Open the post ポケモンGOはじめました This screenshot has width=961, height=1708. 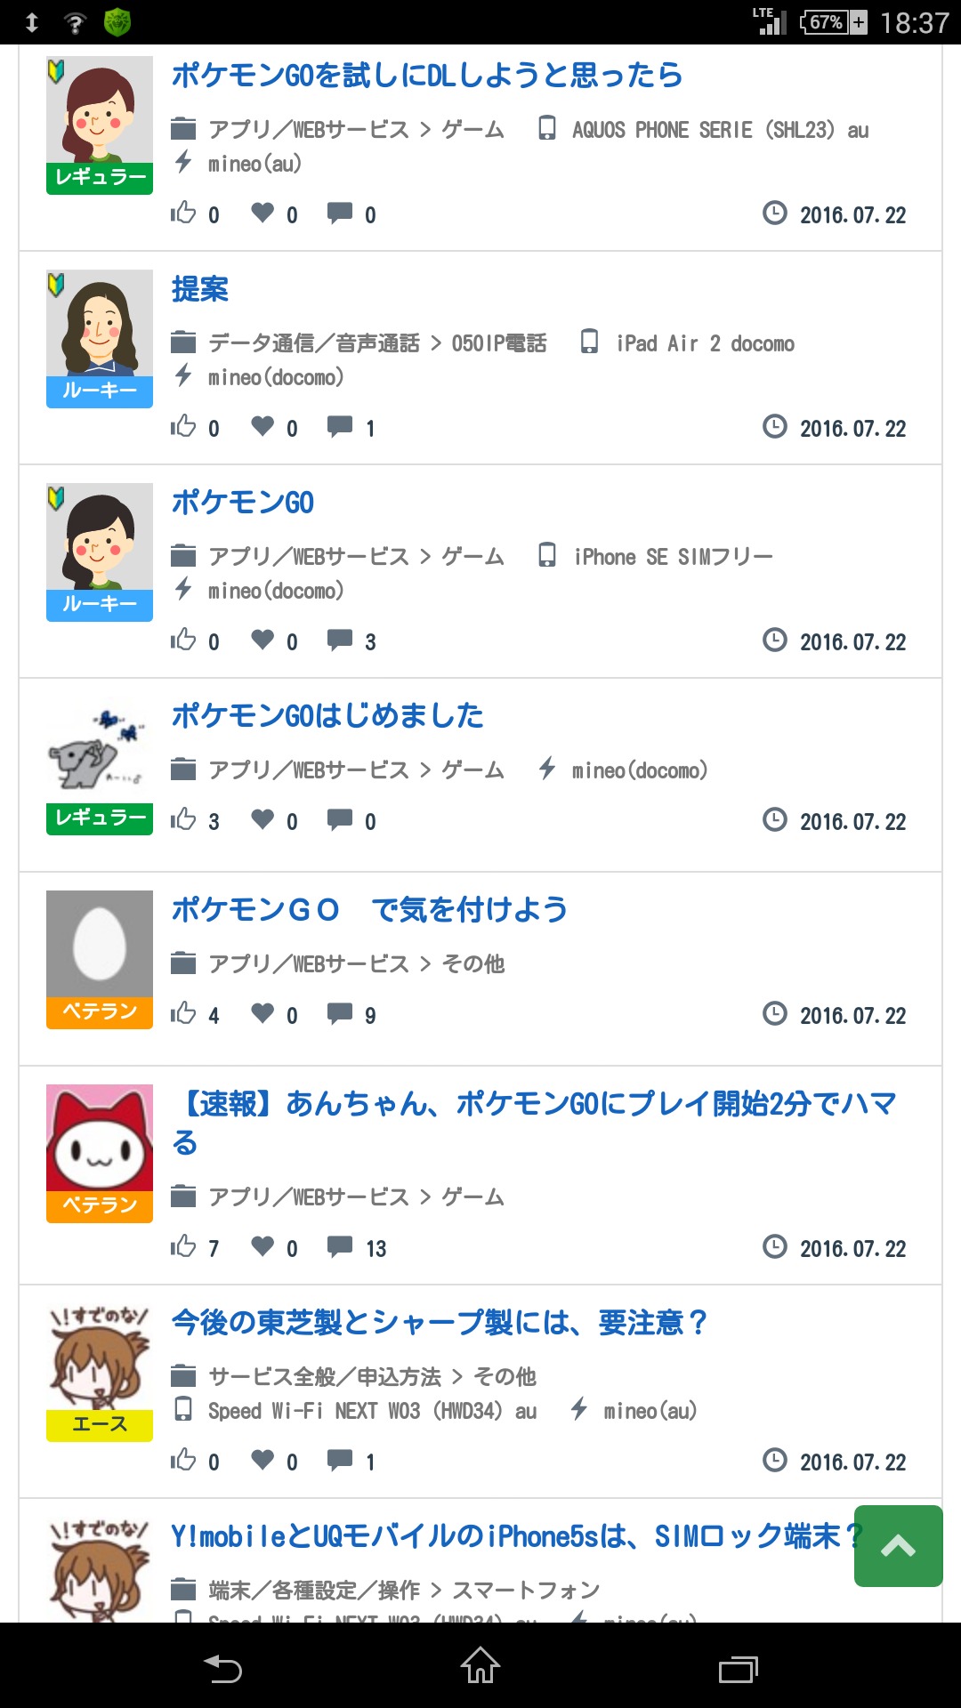pyautogui.click(x=327, y=716)
